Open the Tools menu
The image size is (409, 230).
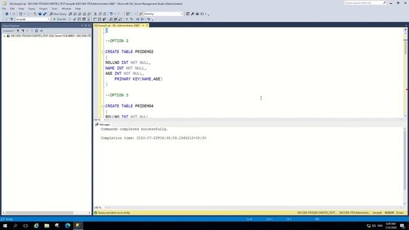(54, 8)
